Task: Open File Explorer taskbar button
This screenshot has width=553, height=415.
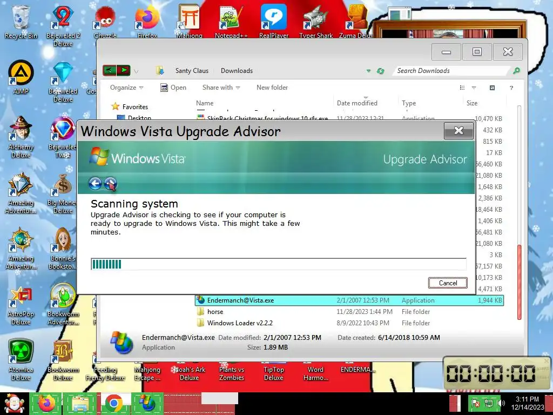Action: click(x=80, y=404)
